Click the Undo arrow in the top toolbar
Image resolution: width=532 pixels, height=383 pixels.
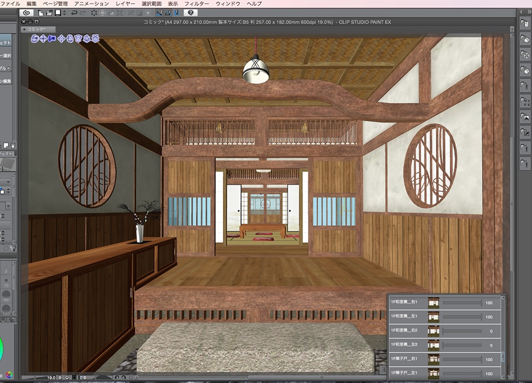pos(74,14)
